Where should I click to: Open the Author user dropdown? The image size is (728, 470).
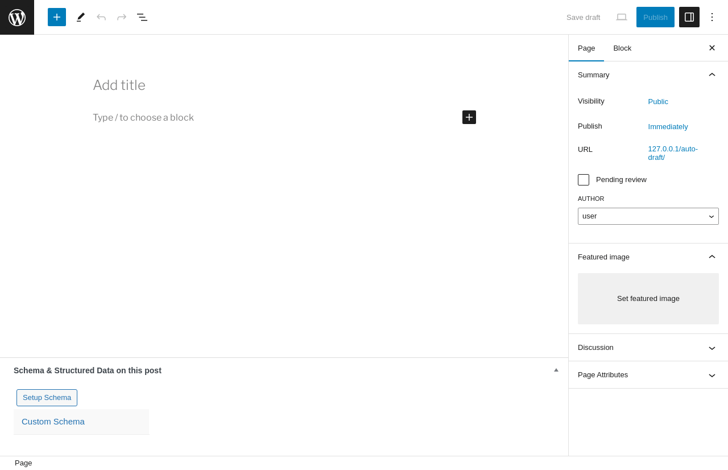648,216
